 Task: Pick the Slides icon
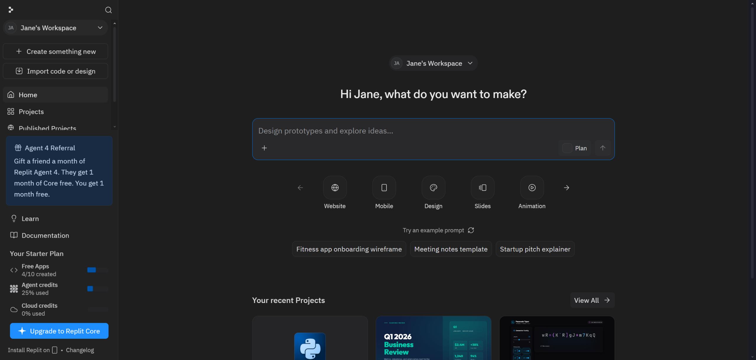point(482,188)
